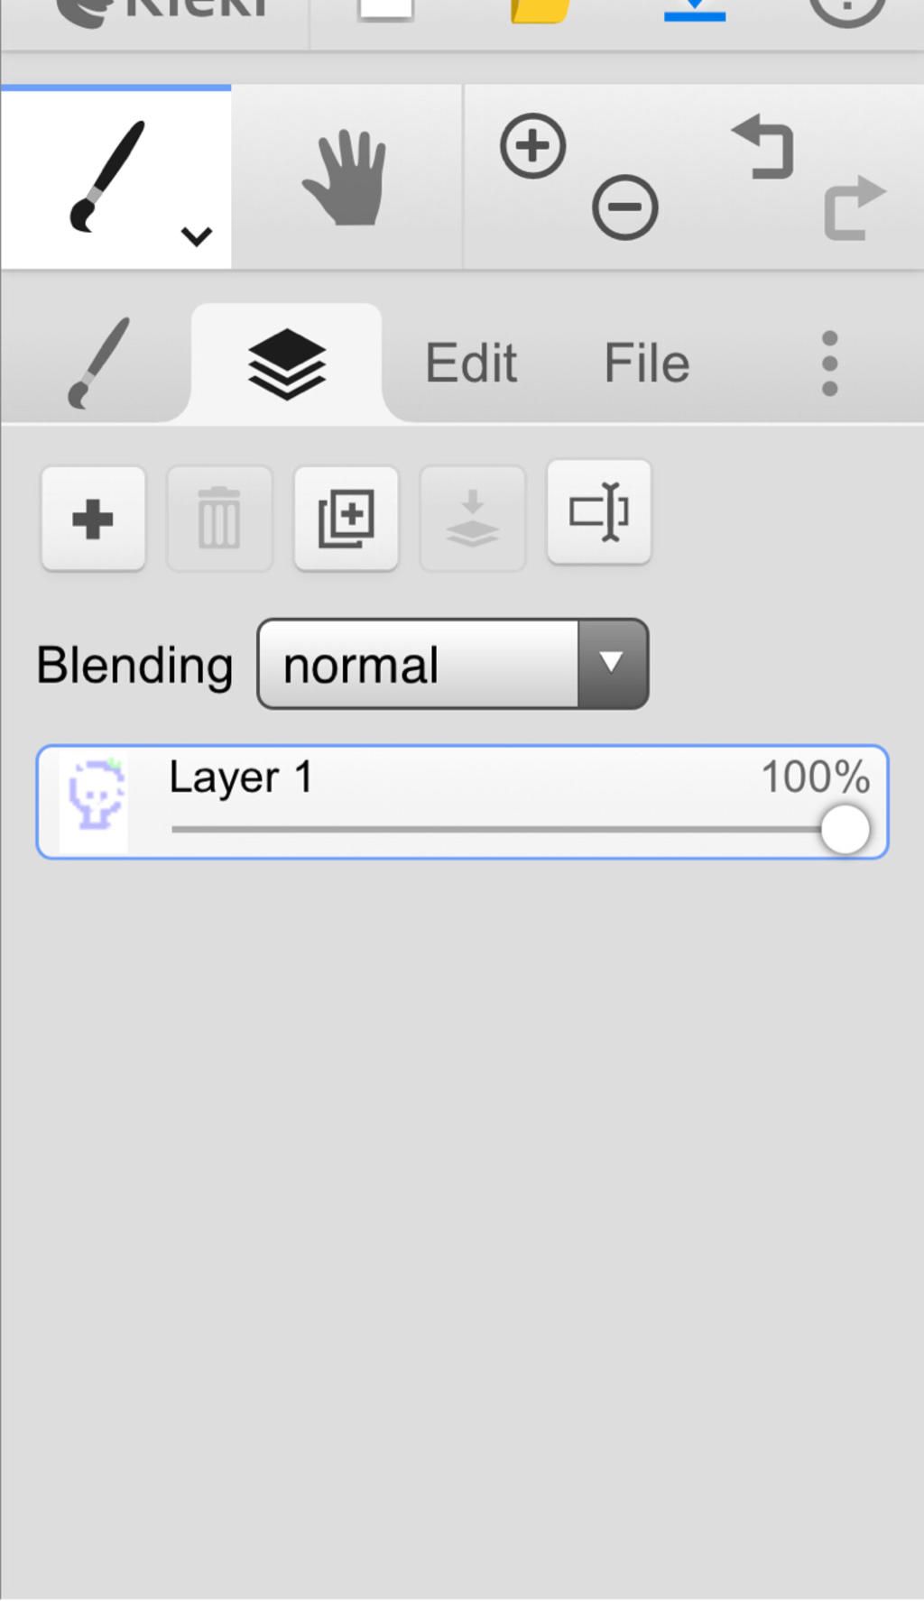Click the delete layer trash icon
The width and height of the screenshot is (924, 1601).
219,519
